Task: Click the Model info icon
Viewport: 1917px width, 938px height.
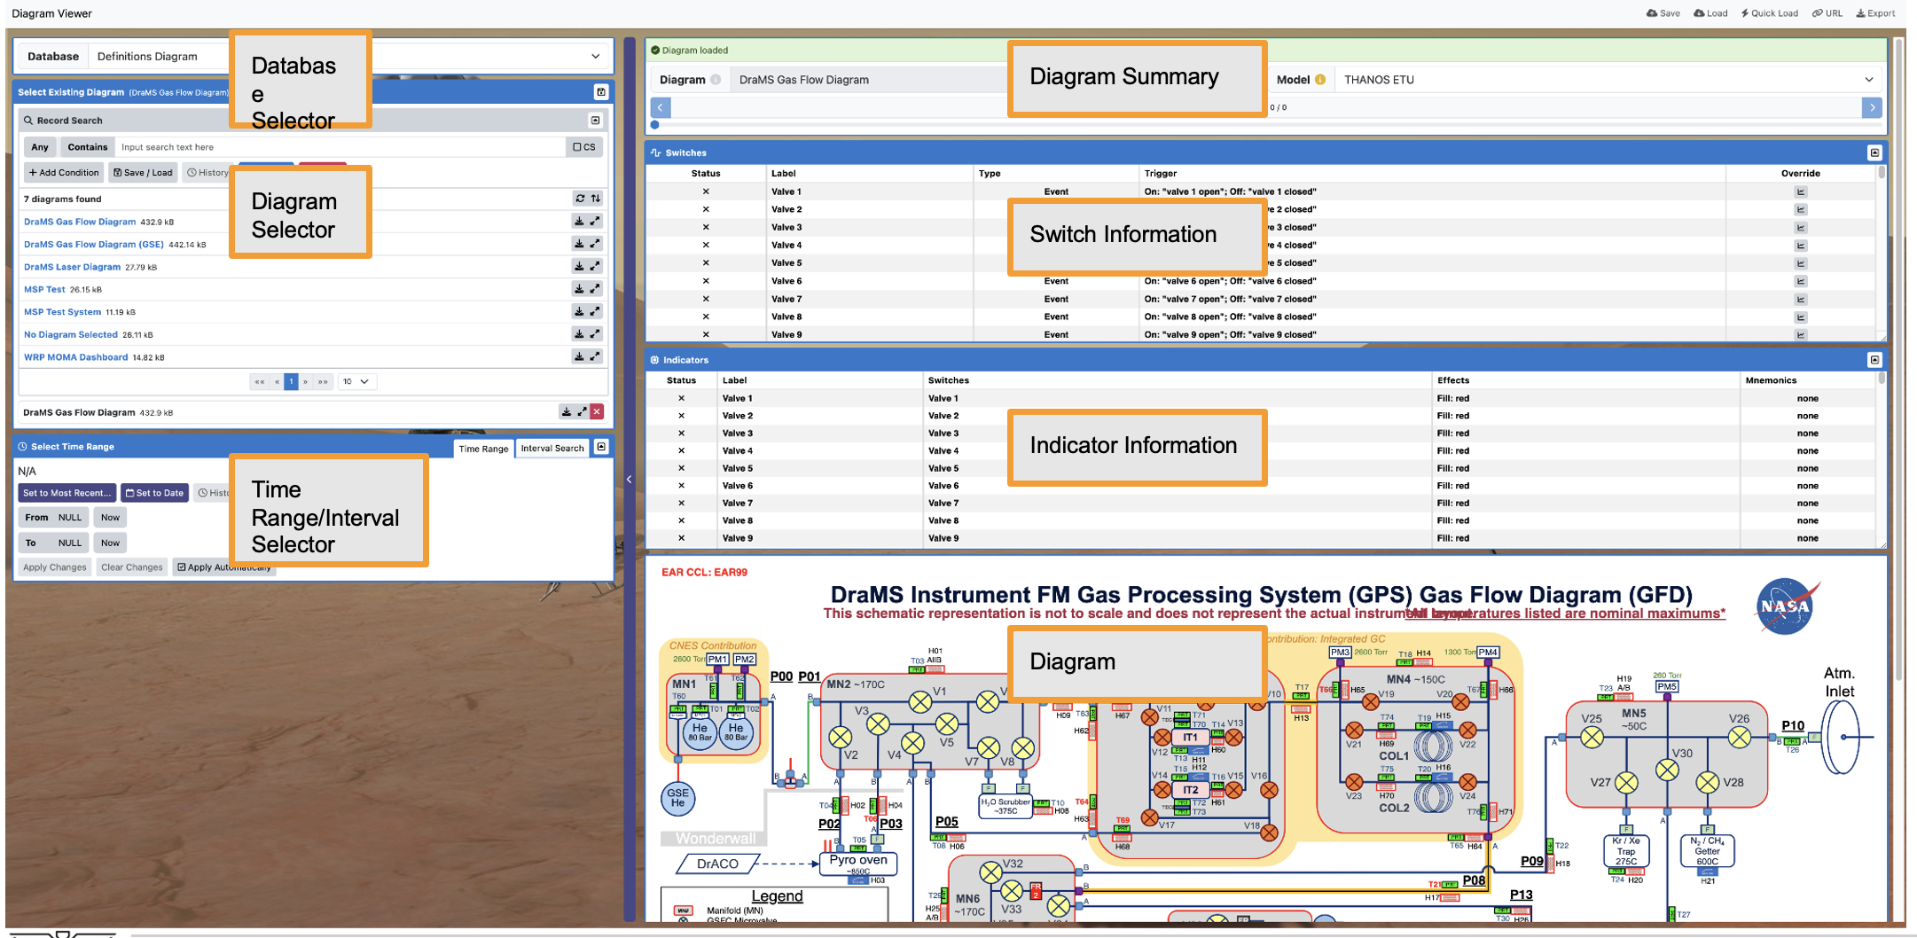Action: click(x=1320, y=80)
